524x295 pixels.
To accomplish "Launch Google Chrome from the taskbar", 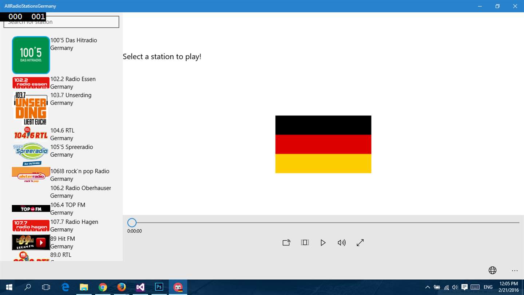I will [x=103, y=287].
